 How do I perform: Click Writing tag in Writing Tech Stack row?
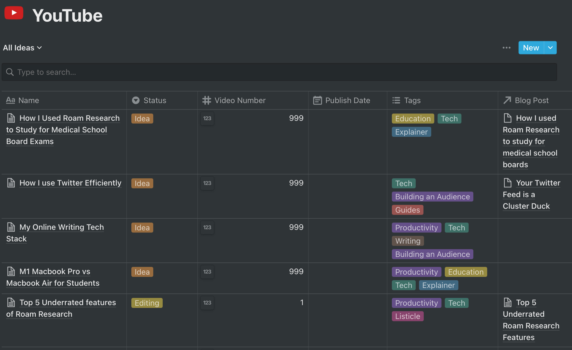[408, 241]
